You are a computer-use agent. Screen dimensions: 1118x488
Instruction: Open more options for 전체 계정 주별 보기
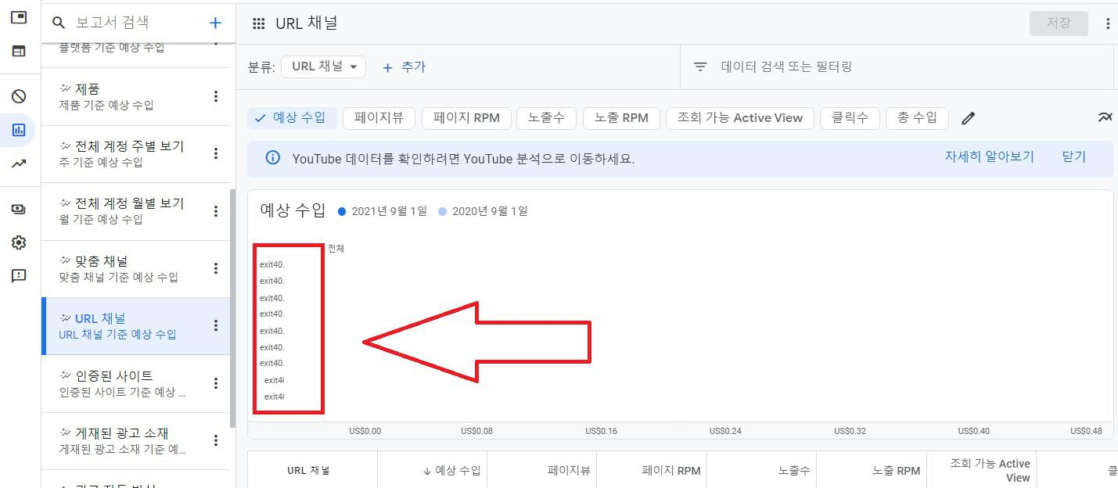click(x=216, y=153)
